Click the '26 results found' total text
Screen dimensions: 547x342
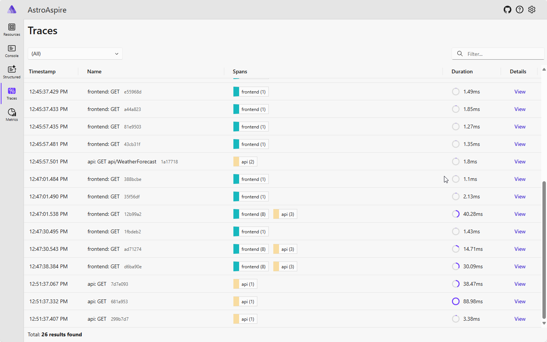tap(62, 334)
